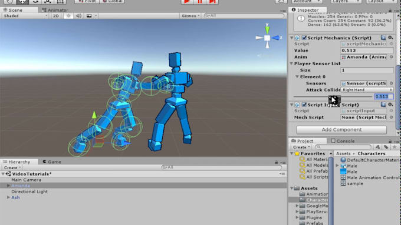The image size is (401, 225).
Task: Disable Script Input component checkbox
Action: [x=304, y=105]
